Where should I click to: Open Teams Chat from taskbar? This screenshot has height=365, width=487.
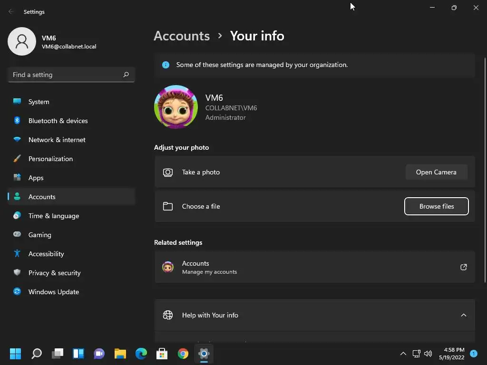pos(99,354)
